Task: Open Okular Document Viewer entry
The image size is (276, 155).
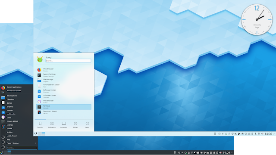Action: click(64, 112)
